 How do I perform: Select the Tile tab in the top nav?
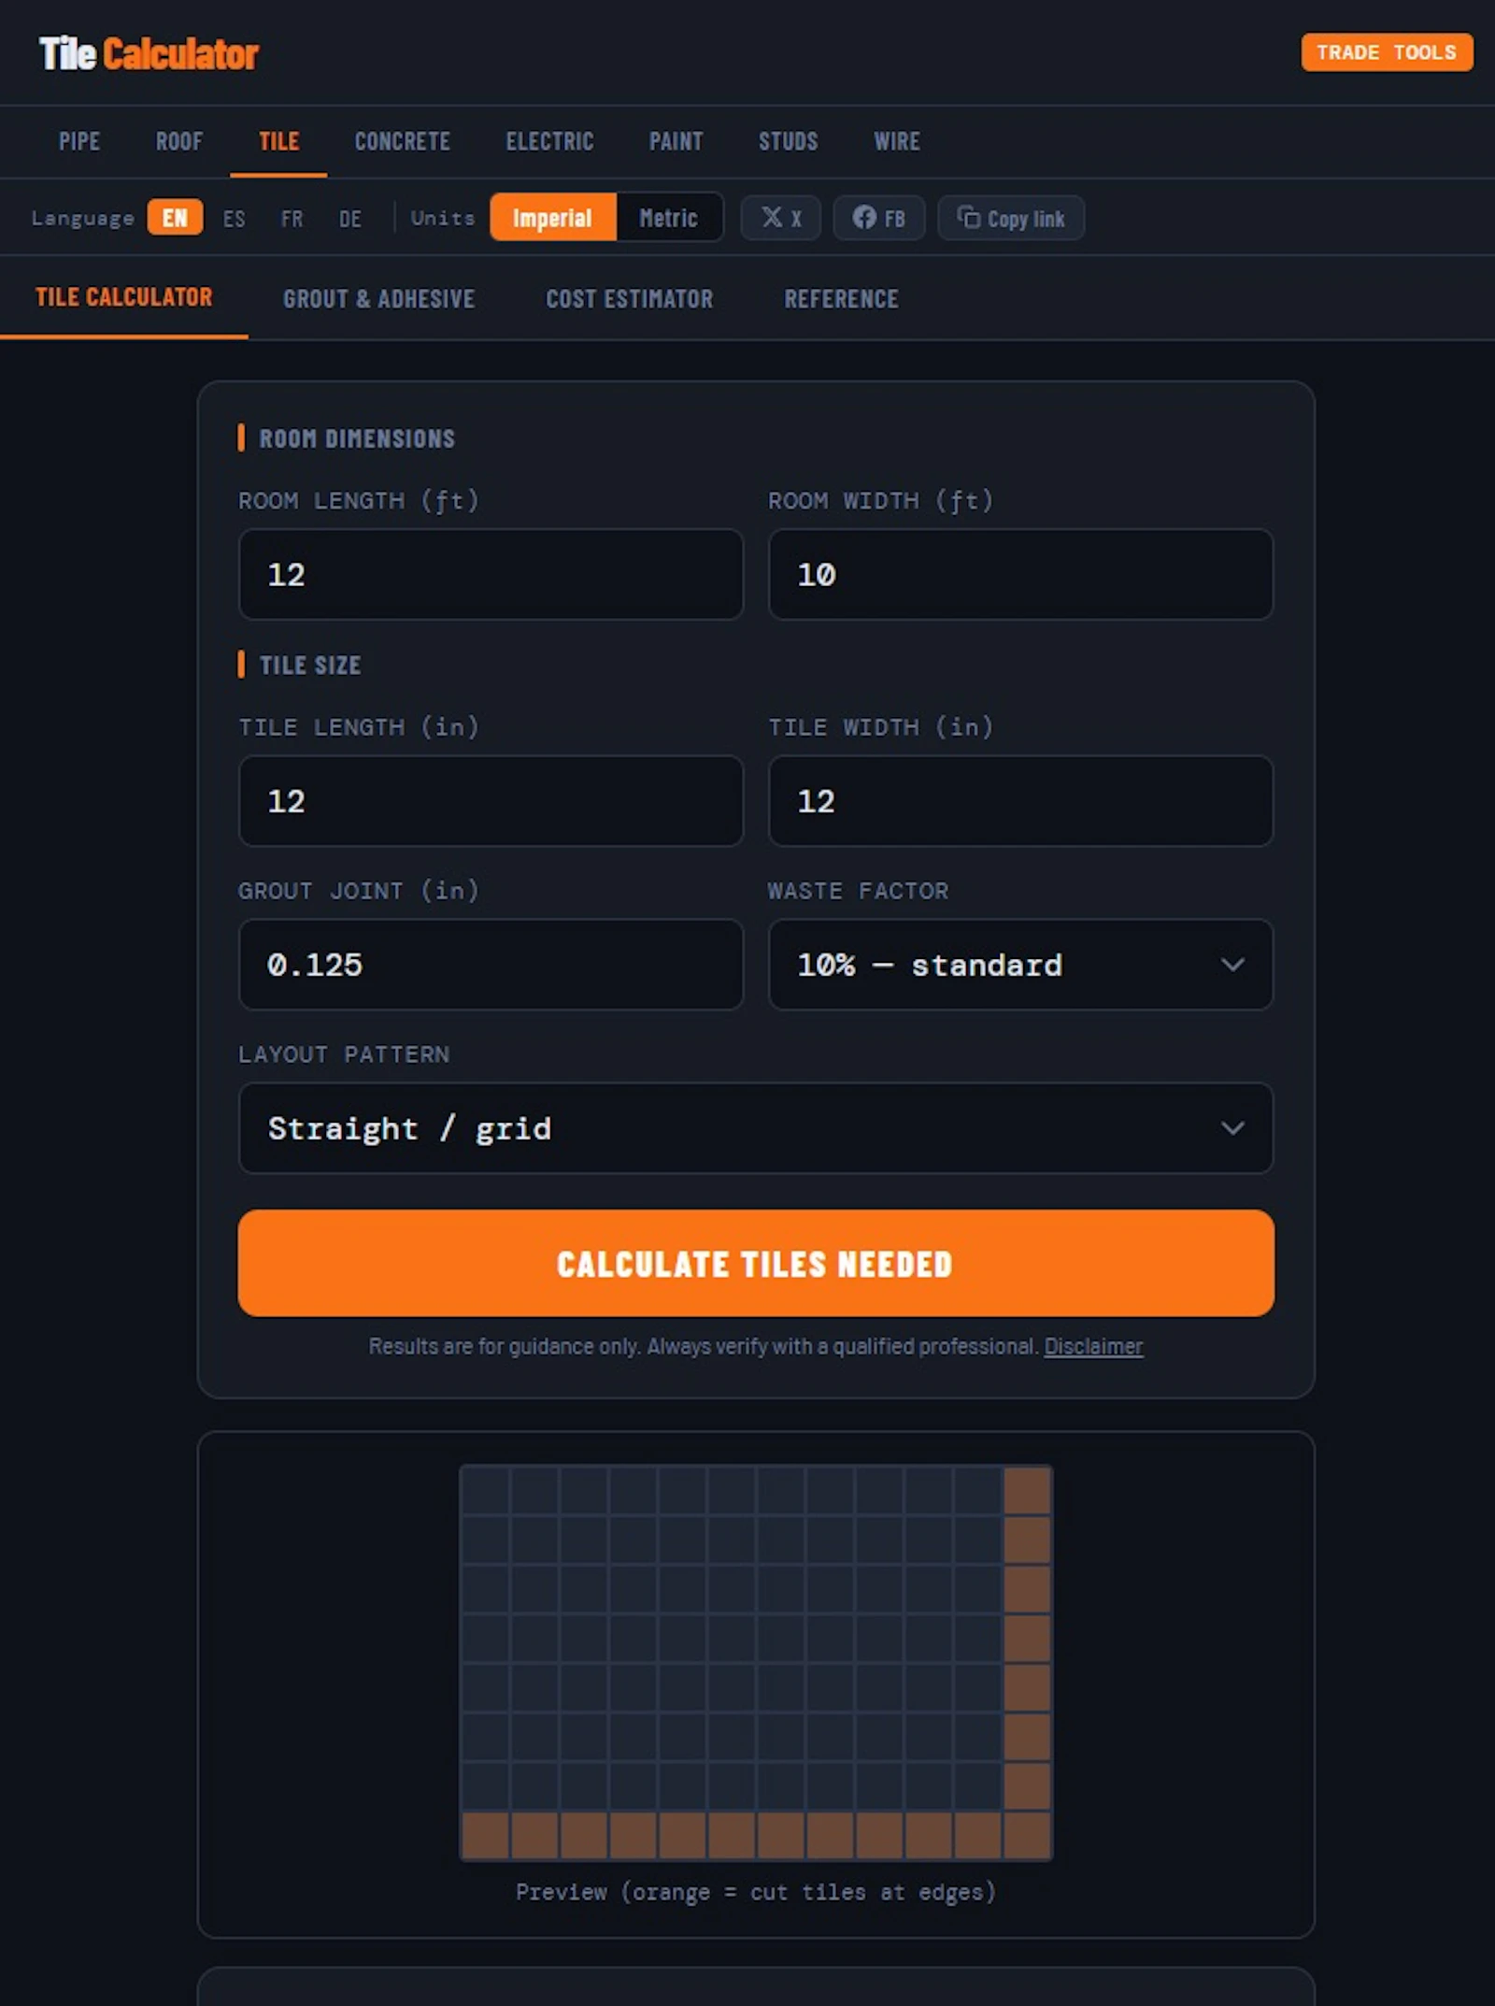(278, 141)
